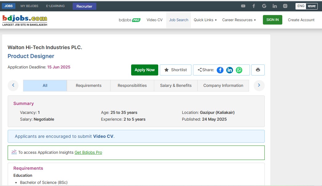Open the Job Search nav link
The image size is (322, 186).
tap(179, 20)
